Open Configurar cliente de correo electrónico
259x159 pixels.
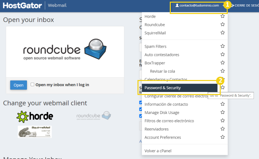tap(176, 96)
